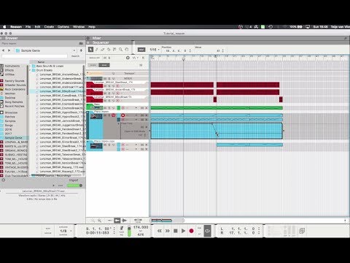350x263 pixels.
Task: Open the Edit menu
Action: [37, 27]
